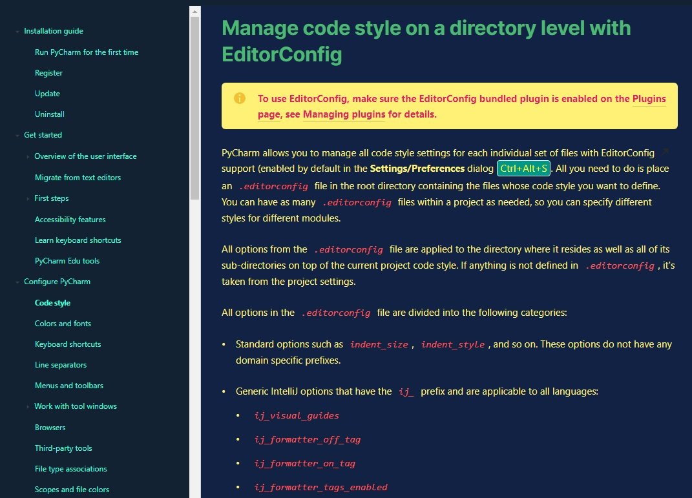Select Update under Installation guide
692x498 pixels.
47,93
